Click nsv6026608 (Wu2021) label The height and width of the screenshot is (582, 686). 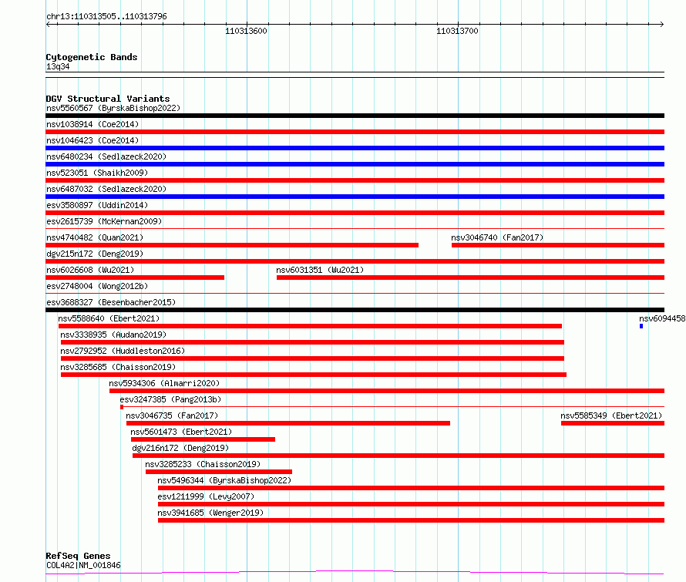(x=90, y=270)
